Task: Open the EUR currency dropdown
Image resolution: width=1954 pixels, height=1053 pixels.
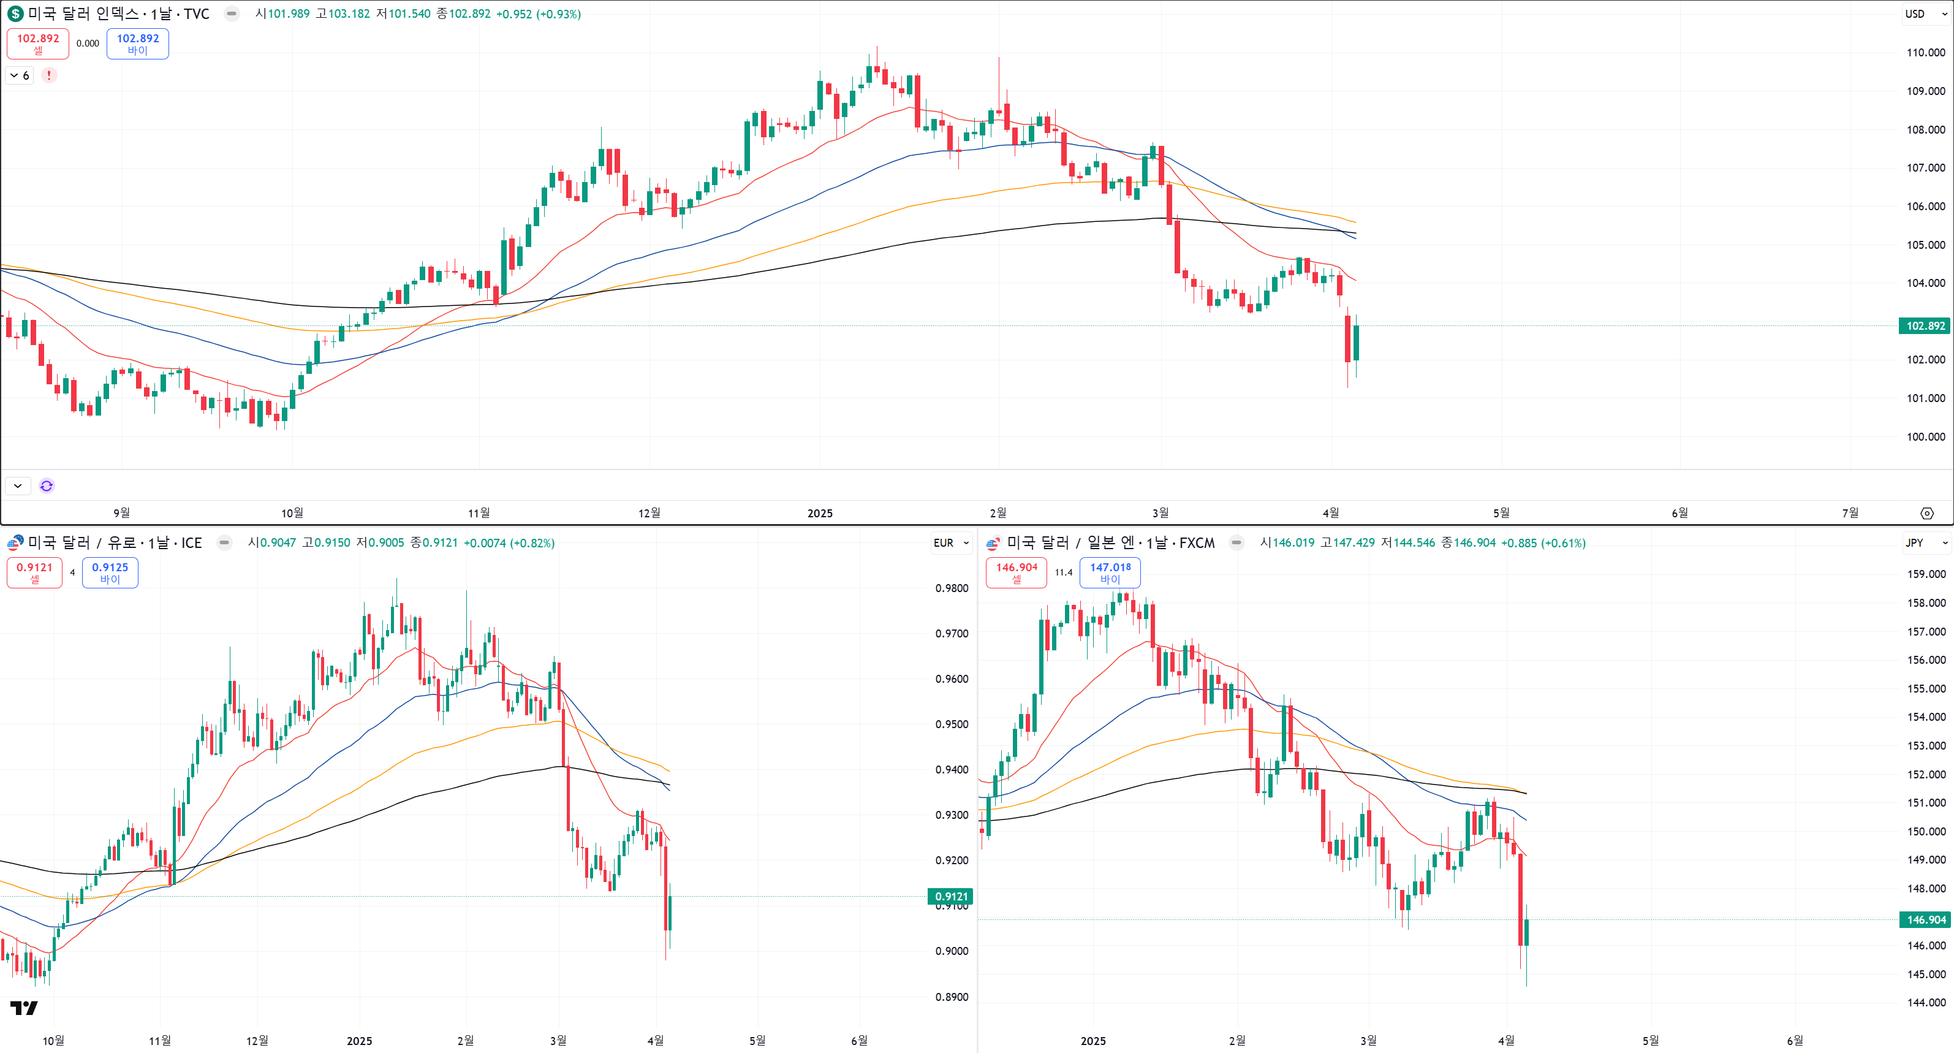Action: (x=951, y=542)
